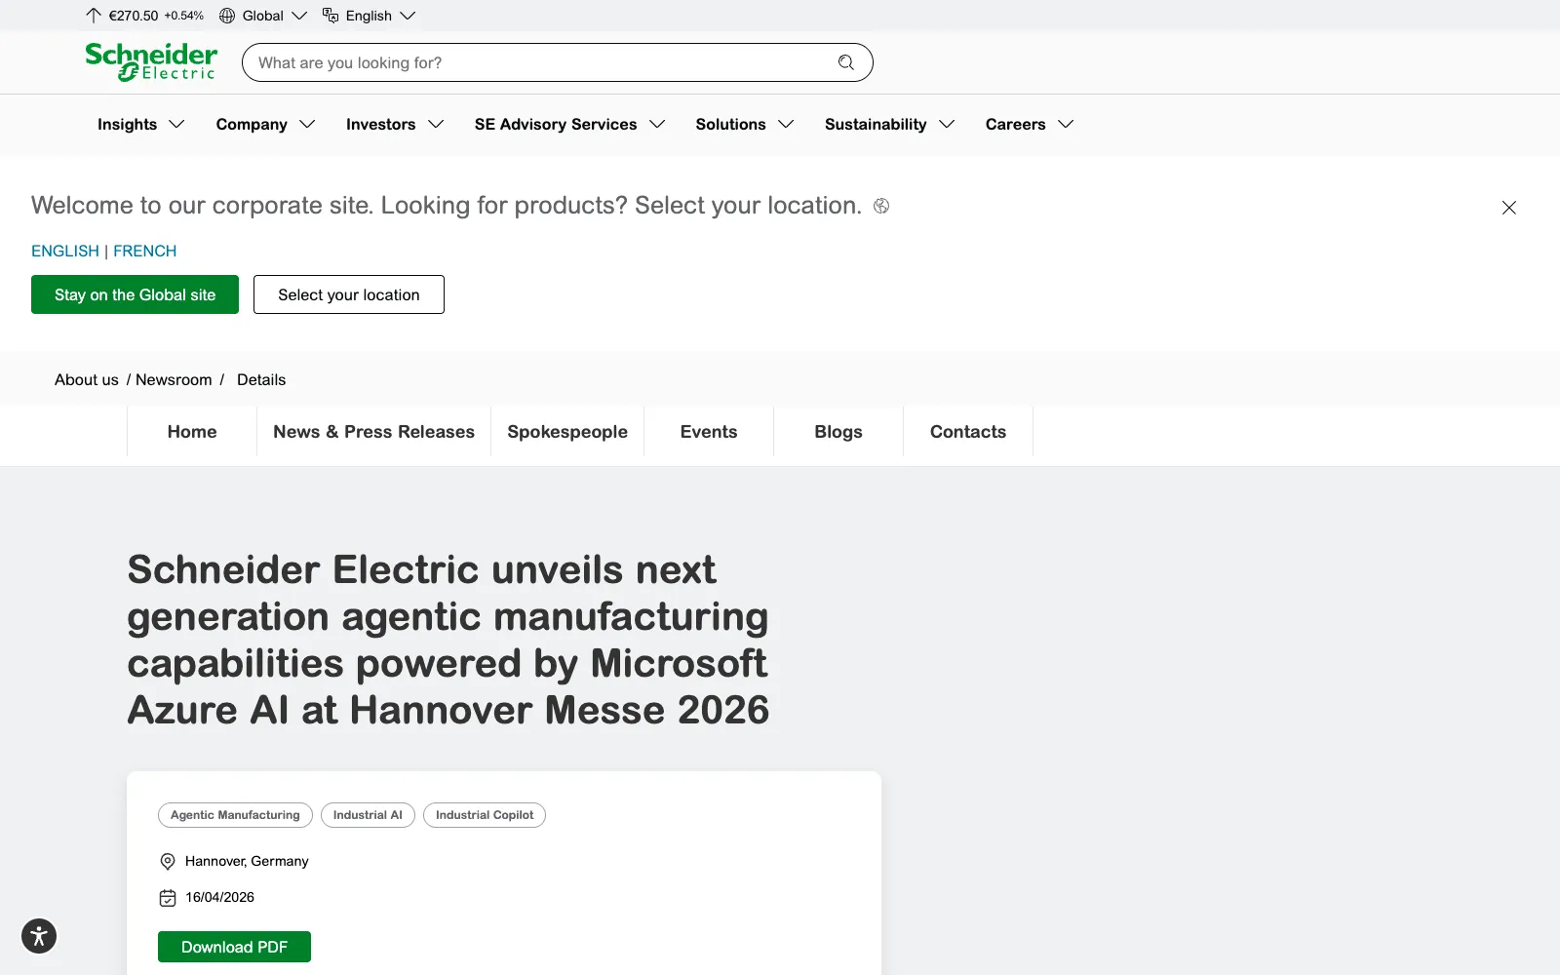Click the 16/04/2026 date text
Screen dimensions: 1560x975
(x=220, y=897)
